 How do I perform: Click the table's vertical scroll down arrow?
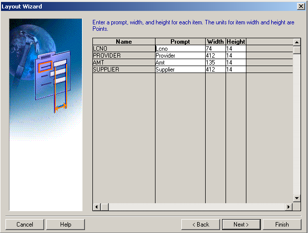pos(297,198)
